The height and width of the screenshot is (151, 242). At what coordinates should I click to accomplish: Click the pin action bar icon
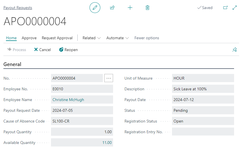tap(234, 50)
